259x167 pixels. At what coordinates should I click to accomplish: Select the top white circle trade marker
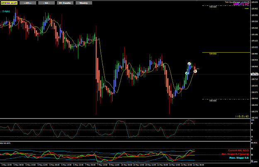[x=189, y=64]
